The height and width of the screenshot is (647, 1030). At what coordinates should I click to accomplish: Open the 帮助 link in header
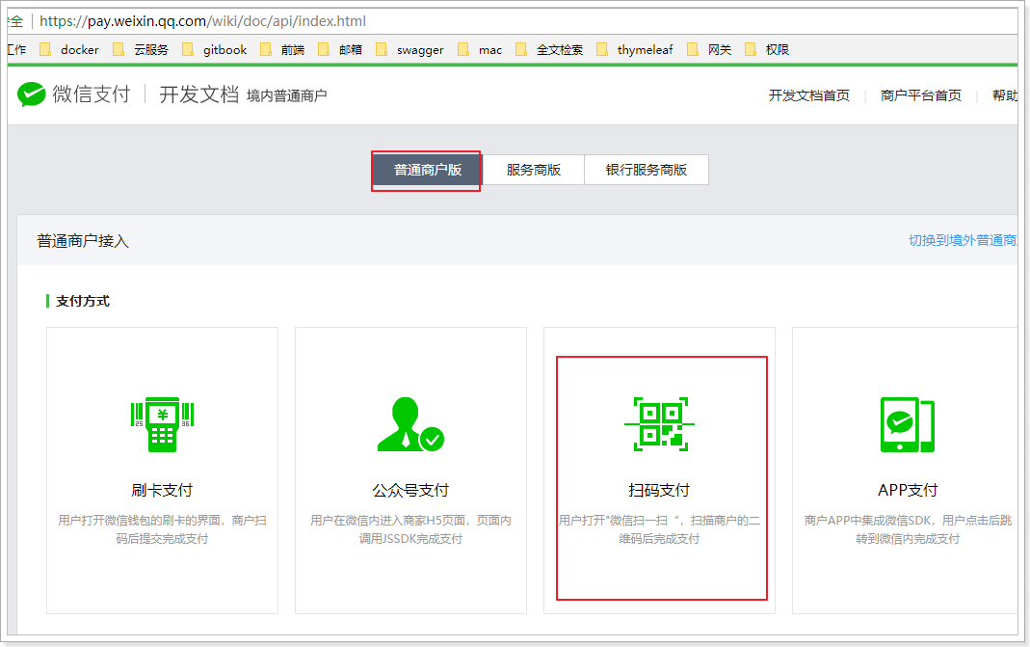click(1005, 96)
